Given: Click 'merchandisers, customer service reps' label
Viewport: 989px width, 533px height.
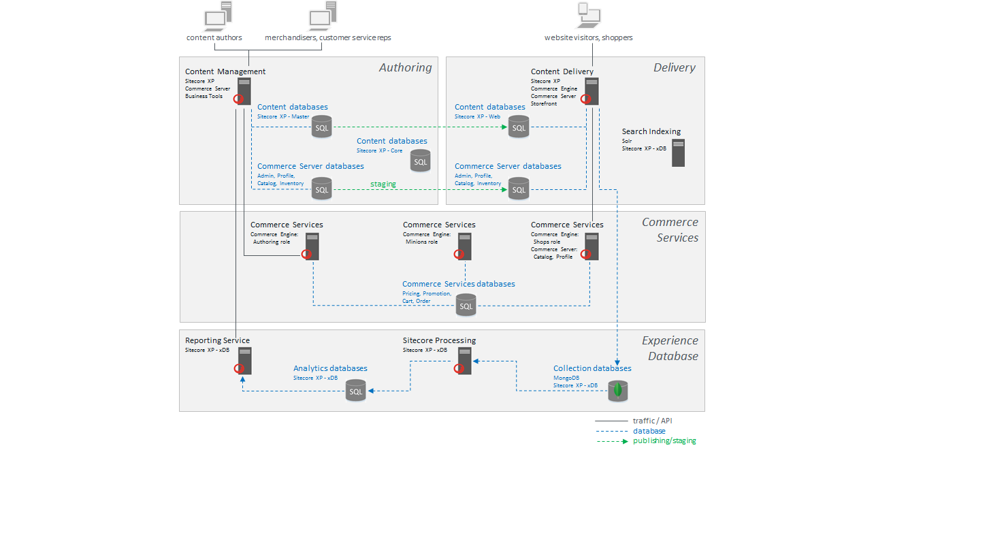Looking at the screenshot, I should pos(328,37).
